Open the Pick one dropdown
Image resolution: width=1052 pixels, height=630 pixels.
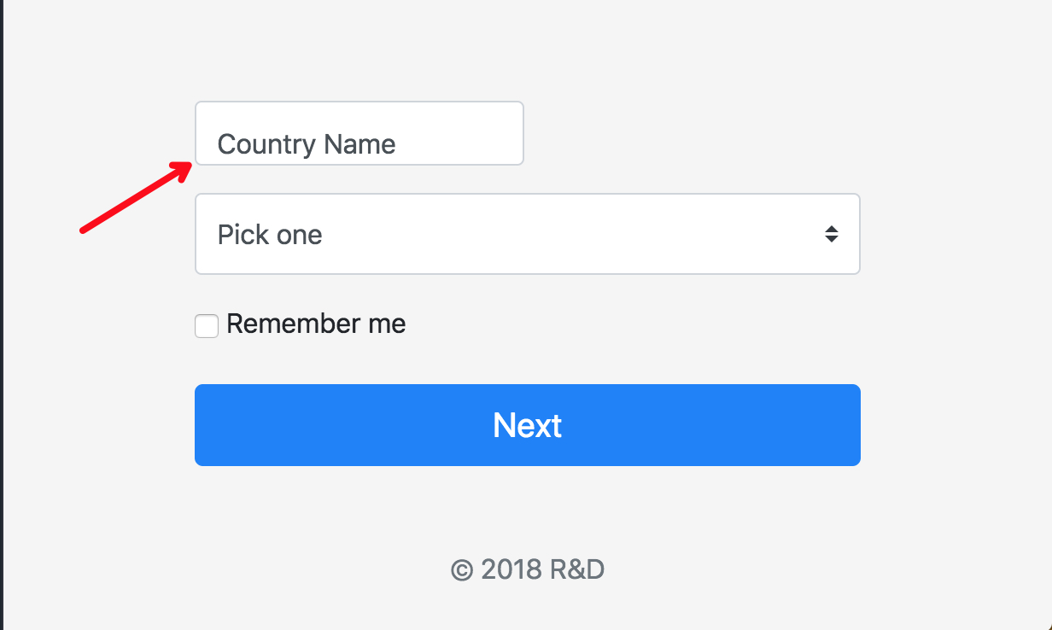(527, 234)
